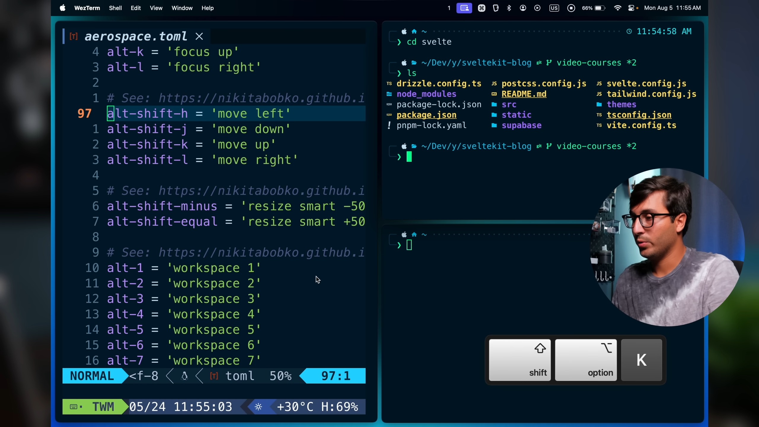Click the date and time clock
Viewport: 759px width, 427px height.
click(672, 8)
